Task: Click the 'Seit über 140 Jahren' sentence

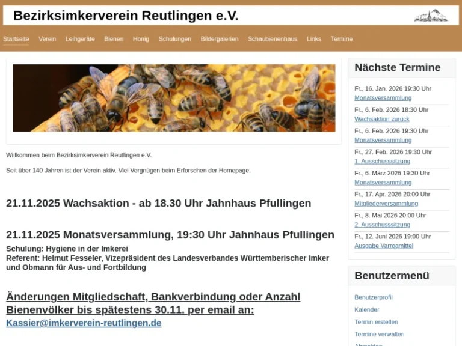Action: (128, 171)
